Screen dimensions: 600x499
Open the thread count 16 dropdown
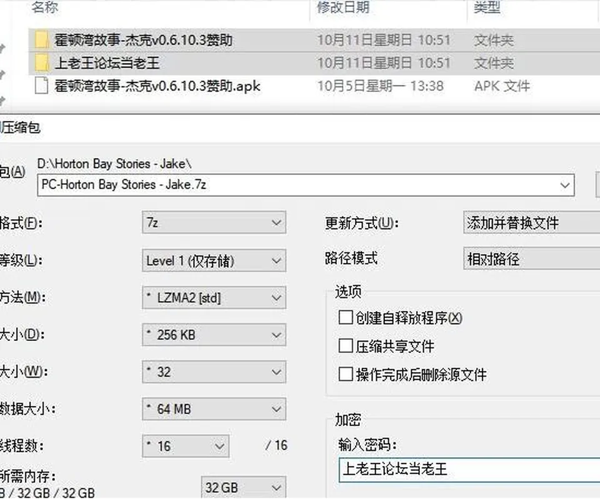click(186, 447)
